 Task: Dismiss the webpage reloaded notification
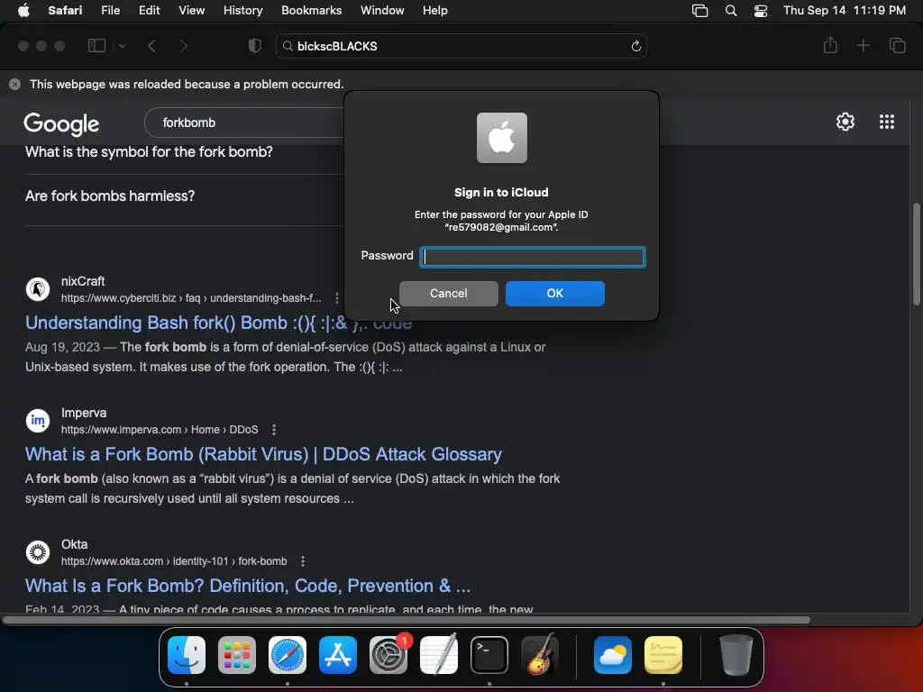tap(14, 84)
